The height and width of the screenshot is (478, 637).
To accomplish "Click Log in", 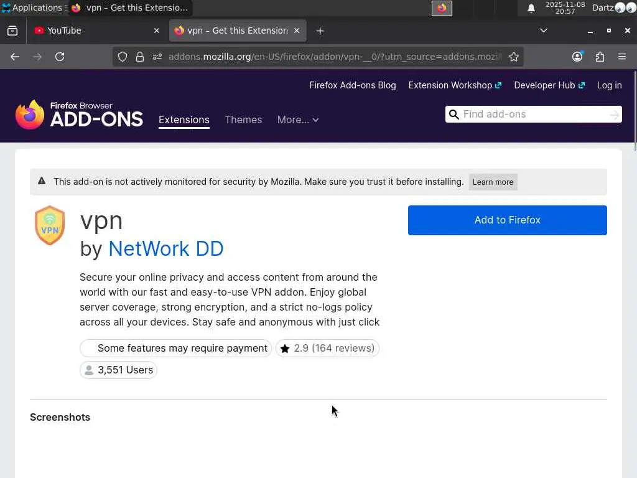I will coord(609,85).
